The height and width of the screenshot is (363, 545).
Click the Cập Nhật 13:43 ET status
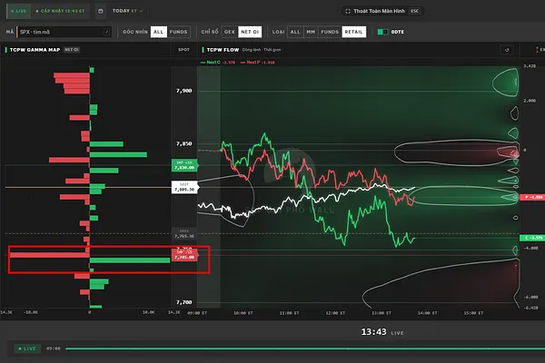click(x=61, y=11)
